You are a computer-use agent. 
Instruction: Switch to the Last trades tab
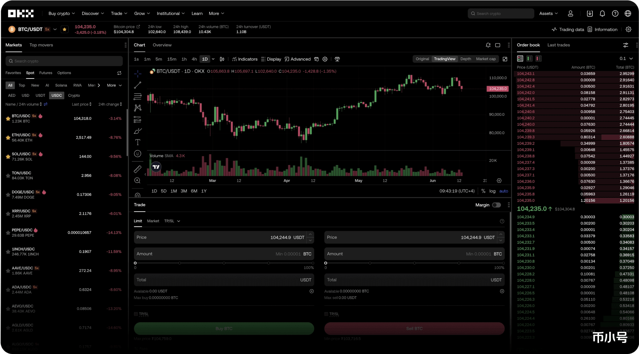pyautogui.click(x=559, y=45)
